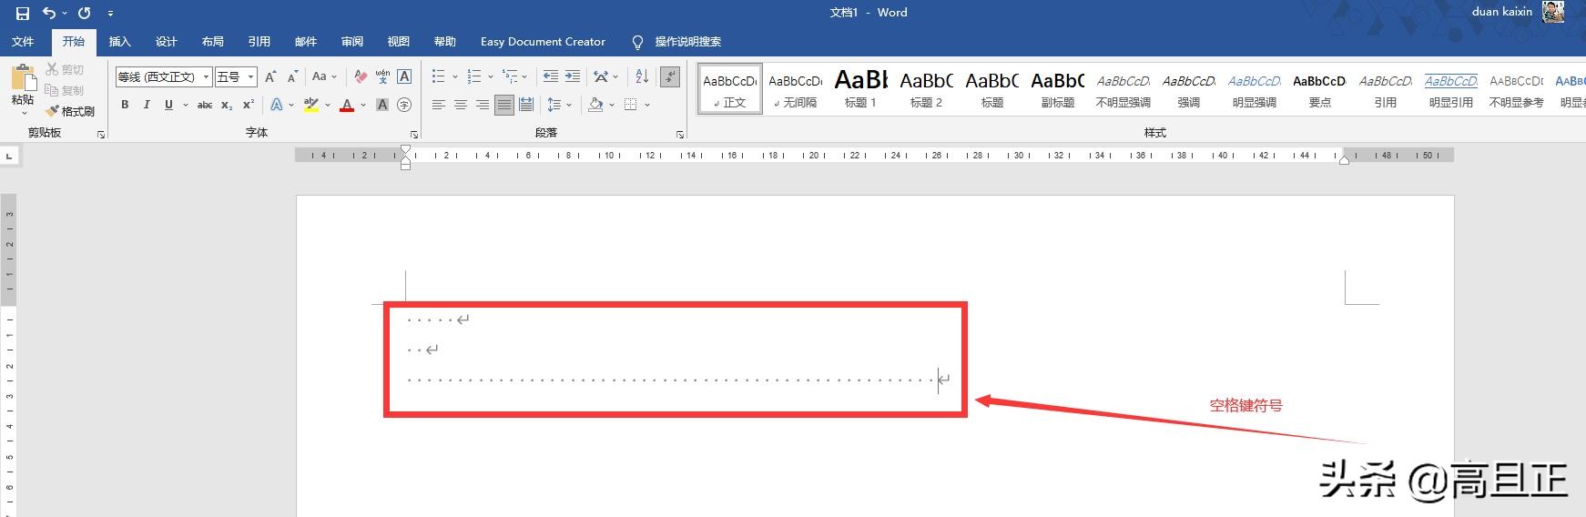The width and height of the screenshot is (1586, 517).
Task: Expand the highlight color dropdown arrow
Action: [x=328, y=105]
